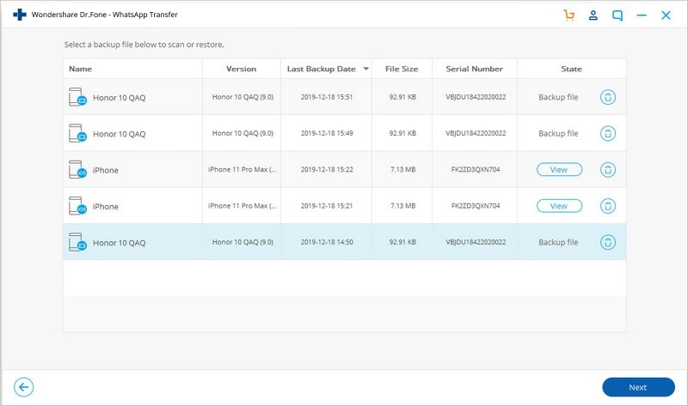Close the Dr.Fone window
Image resolution: width=688 pixels, height=406 pixels.
tap(666, 15)
